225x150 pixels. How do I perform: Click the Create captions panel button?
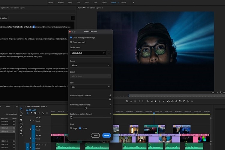4,18
